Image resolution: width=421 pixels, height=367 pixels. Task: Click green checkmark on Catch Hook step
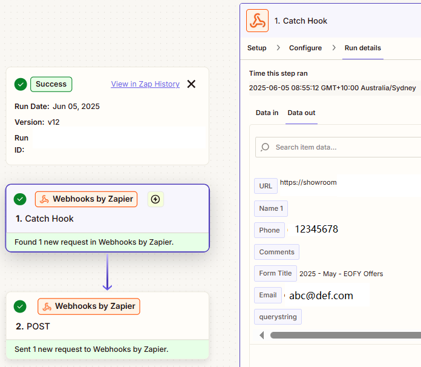tap(20, 199)
